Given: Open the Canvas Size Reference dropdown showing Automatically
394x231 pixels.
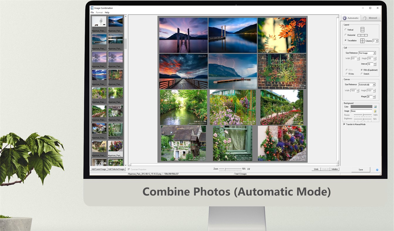Looking at the screenshot, I should tap(367, 85).
